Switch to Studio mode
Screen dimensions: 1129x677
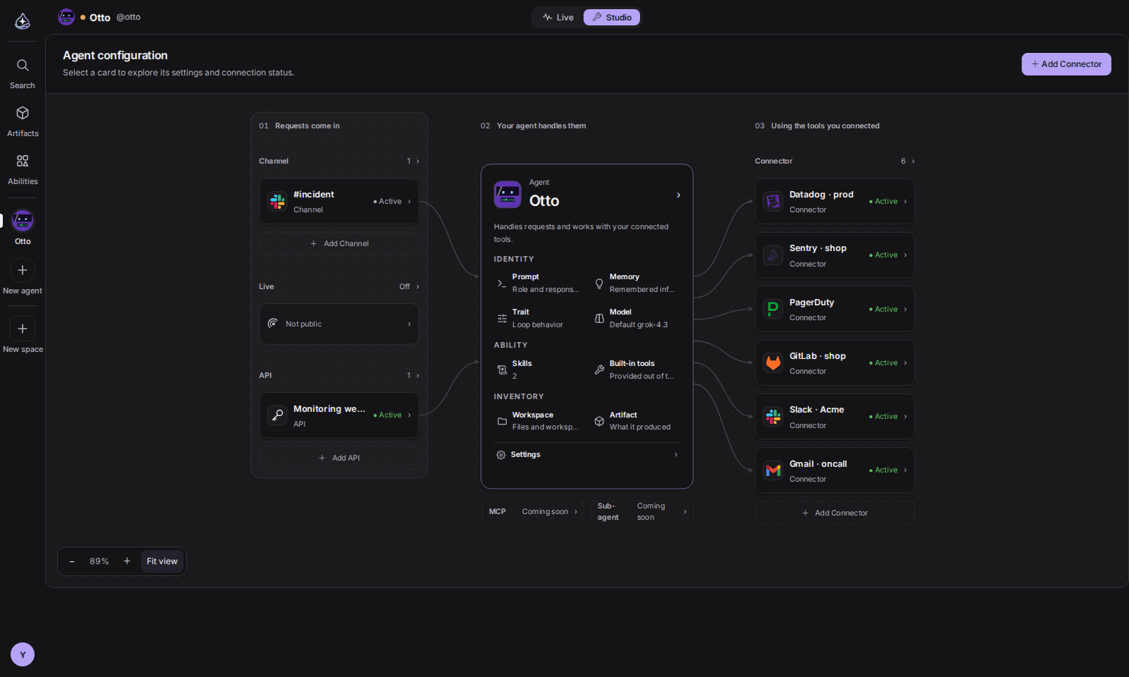612,17
